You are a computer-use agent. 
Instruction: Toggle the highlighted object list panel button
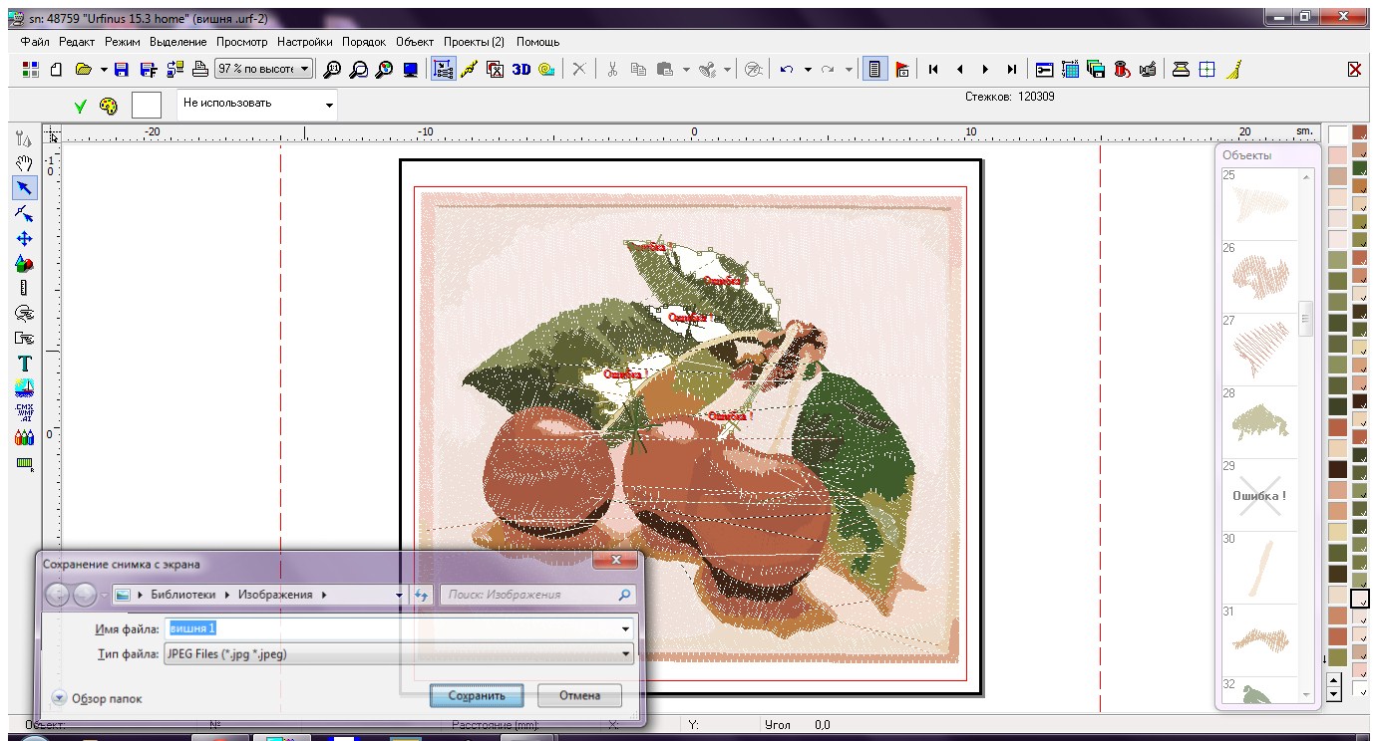874,70
